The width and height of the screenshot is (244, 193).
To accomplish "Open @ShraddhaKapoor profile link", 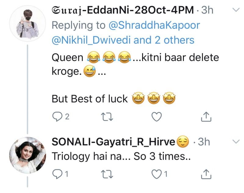I will 154,25.
